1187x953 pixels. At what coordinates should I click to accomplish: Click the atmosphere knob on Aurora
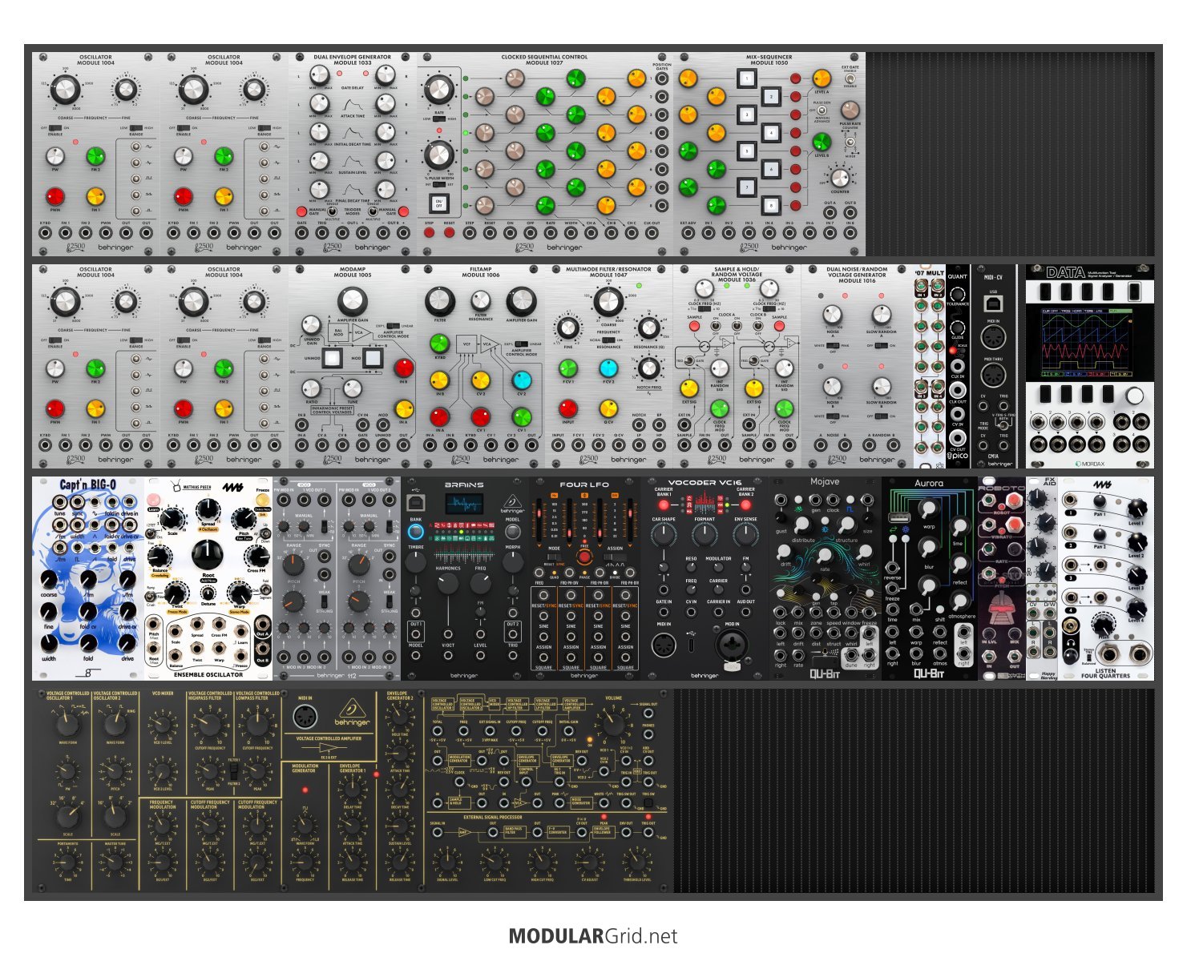click(959, 601)
